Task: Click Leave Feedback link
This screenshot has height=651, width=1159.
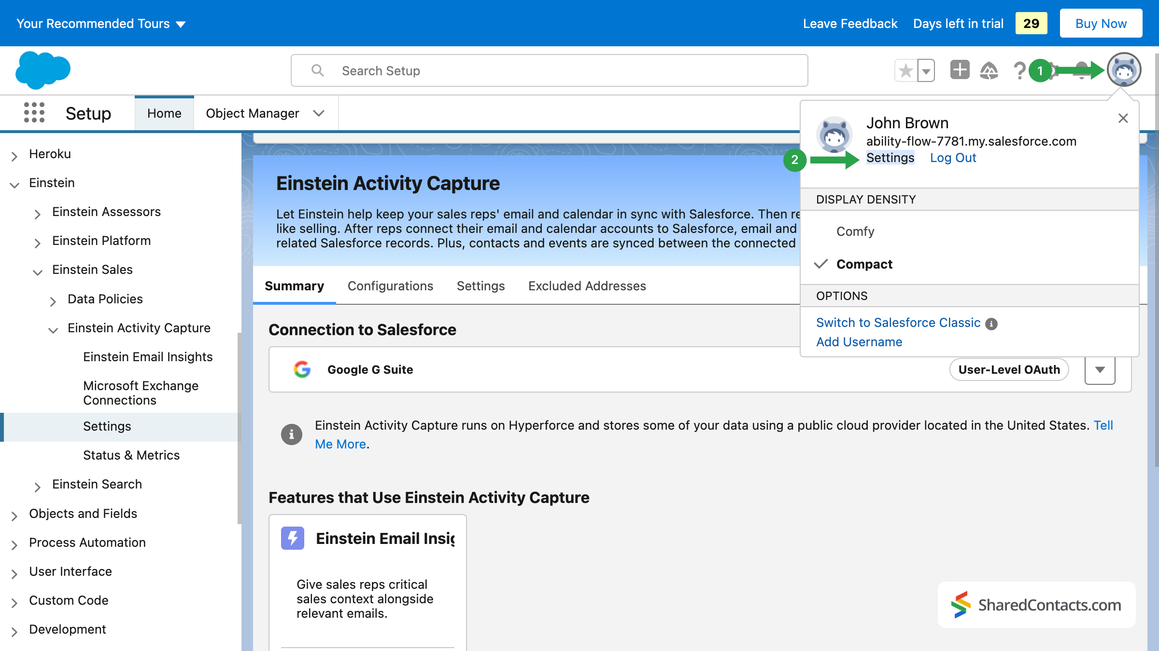Action: pos(850,24)
